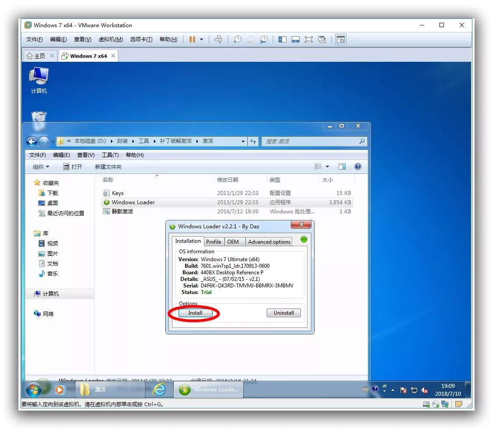This screenshot has width=493, height=429.
Task: Open Internet Explorer from the VM taskbar
Action: coord(159,389)
